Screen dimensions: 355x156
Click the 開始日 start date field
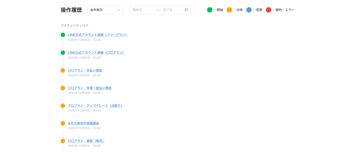(x=142, y=10)
